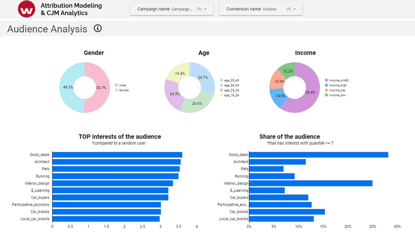Click the income_low legend marker
The width and height of the screenshot is (415, 233).
pos(326,95)
